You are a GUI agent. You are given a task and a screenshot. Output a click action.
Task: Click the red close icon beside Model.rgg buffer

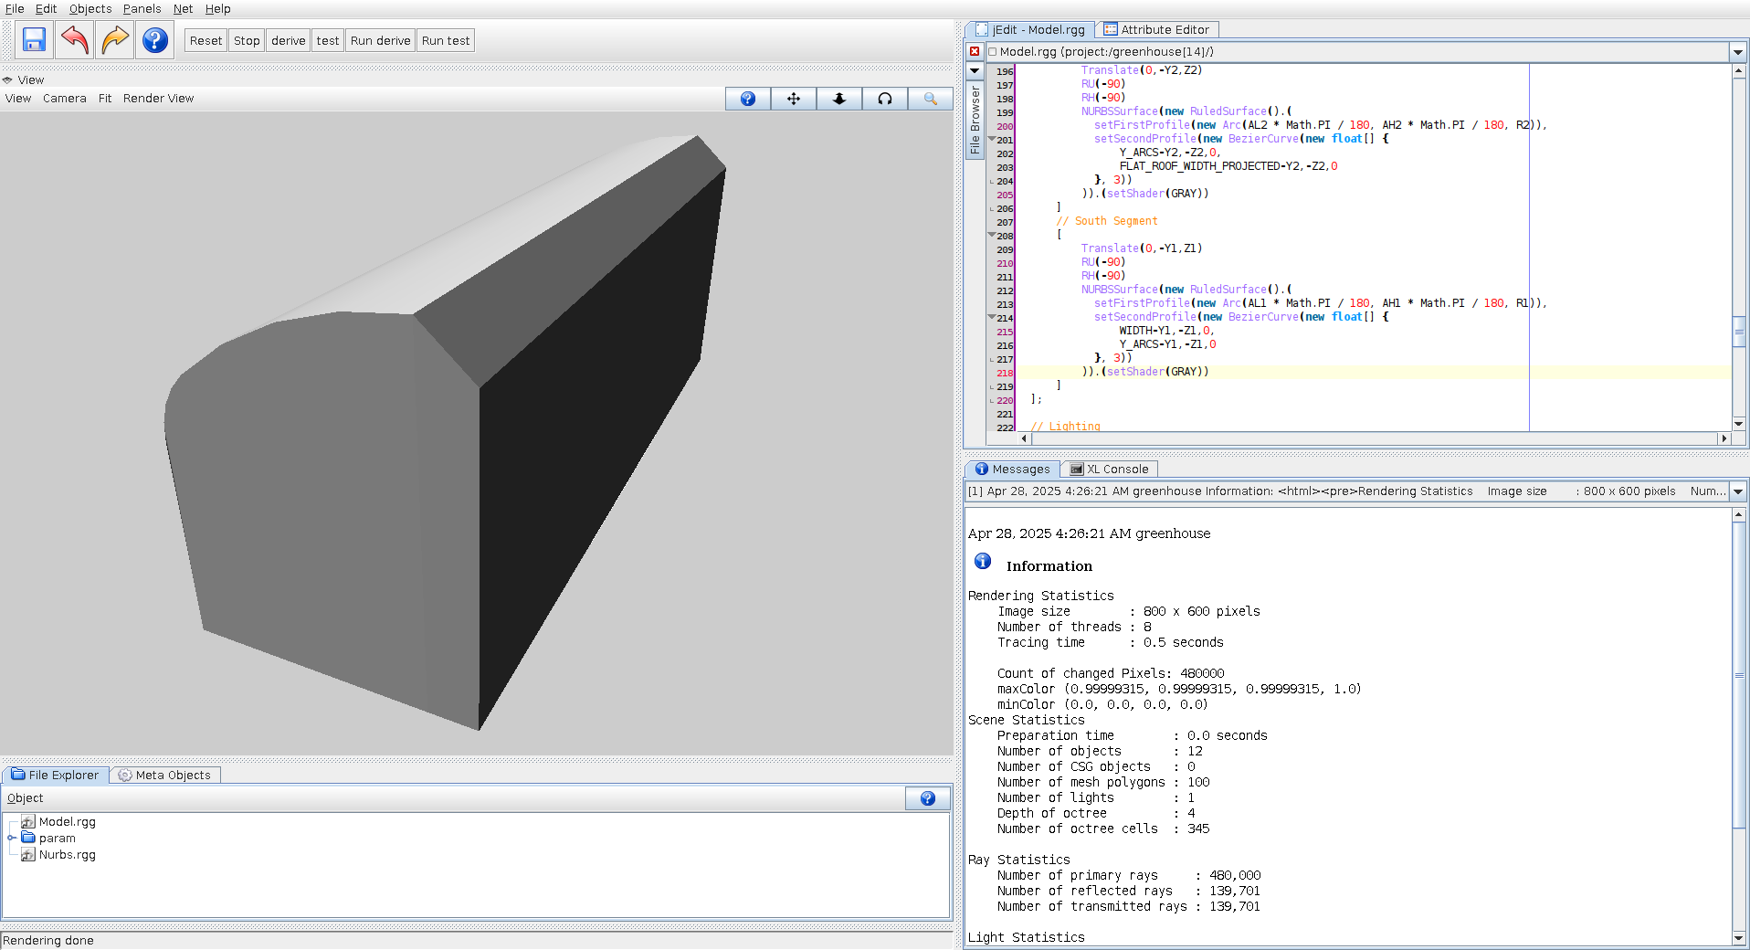pyautogui.click(x=975, y=52)
